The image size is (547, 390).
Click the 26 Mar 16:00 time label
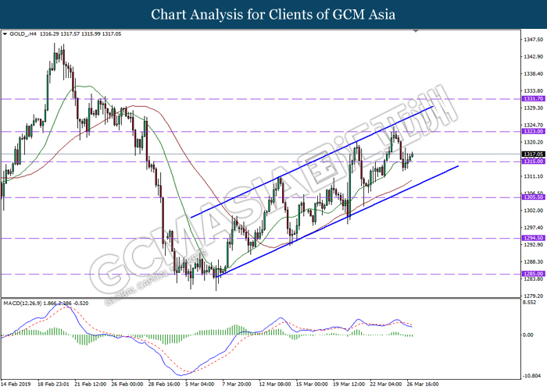(x=423, y=385)
